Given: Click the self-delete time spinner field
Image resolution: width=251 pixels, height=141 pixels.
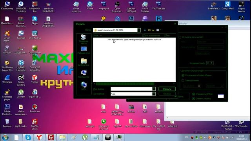Looking at the screenshot, I should point(215,86).
